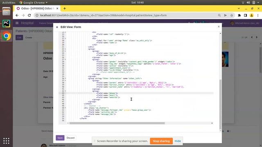Open the Odoo apps grid icon
This screenshot has height=147, width=262.
tap(17, 23)
